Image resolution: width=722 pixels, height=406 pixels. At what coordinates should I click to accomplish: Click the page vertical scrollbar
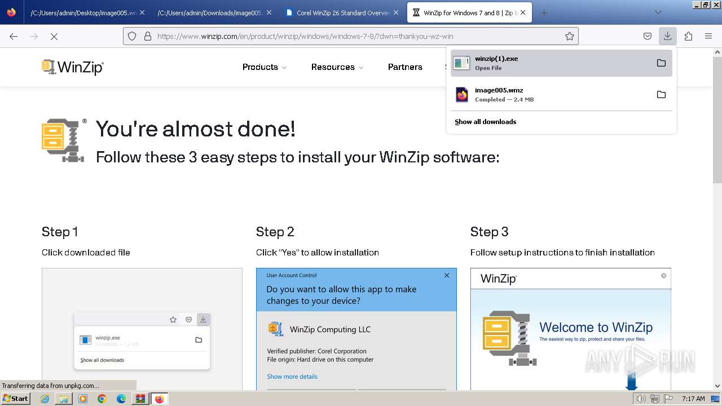(x=717, y=119)
